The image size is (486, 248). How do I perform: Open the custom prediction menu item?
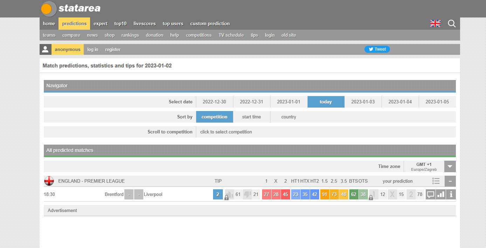[210, 23]
